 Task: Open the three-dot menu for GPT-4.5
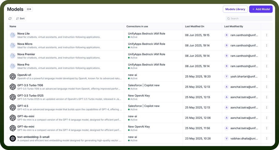coord(267,107)
